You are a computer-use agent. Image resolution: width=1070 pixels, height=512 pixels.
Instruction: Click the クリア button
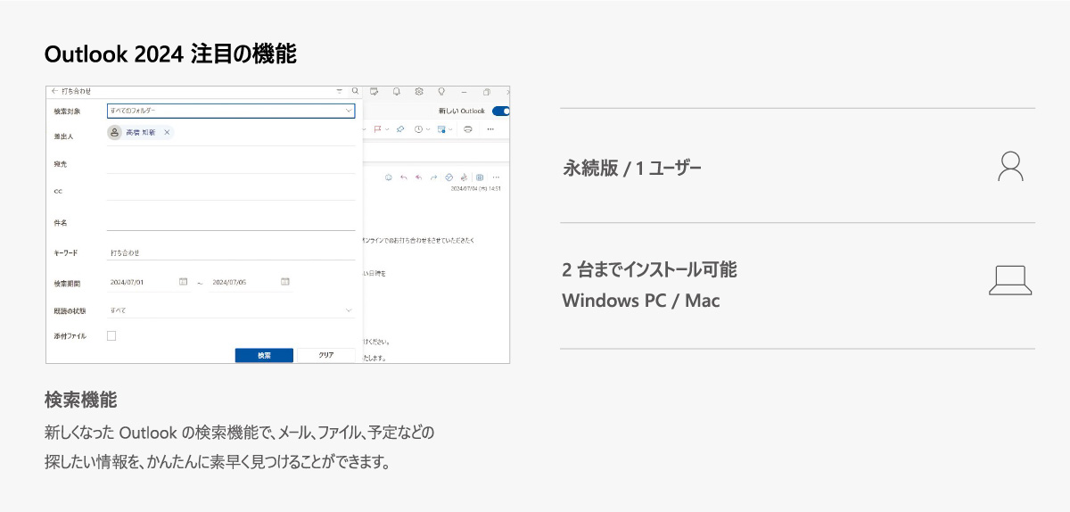[x=326, y=355]
